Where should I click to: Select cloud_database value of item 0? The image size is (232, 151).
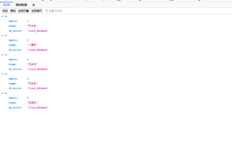[x=38, y=31]
